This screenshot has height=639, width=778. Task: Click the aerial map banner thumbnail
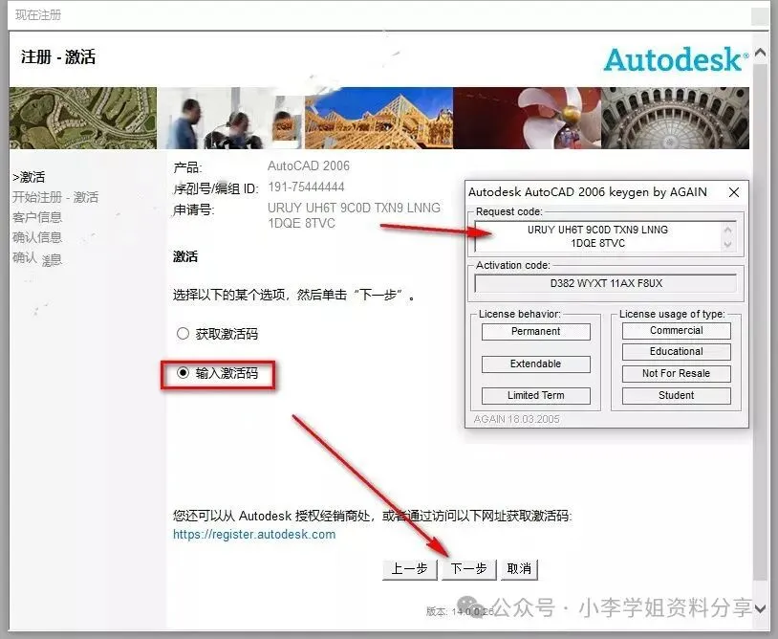tap(83, 119)
